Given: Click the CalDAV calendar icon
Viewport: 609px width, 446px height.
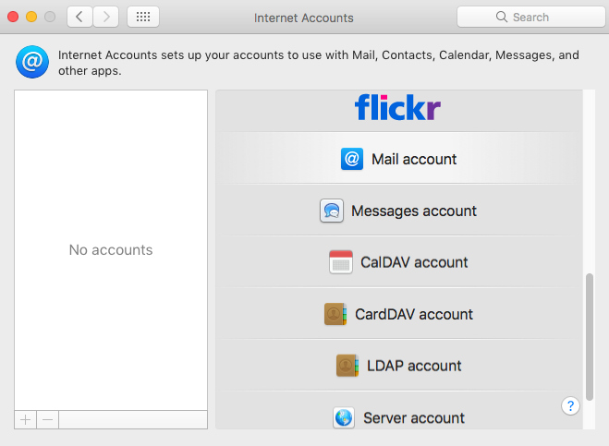Looking at the screenshot, I should click(x=341, y=262).
